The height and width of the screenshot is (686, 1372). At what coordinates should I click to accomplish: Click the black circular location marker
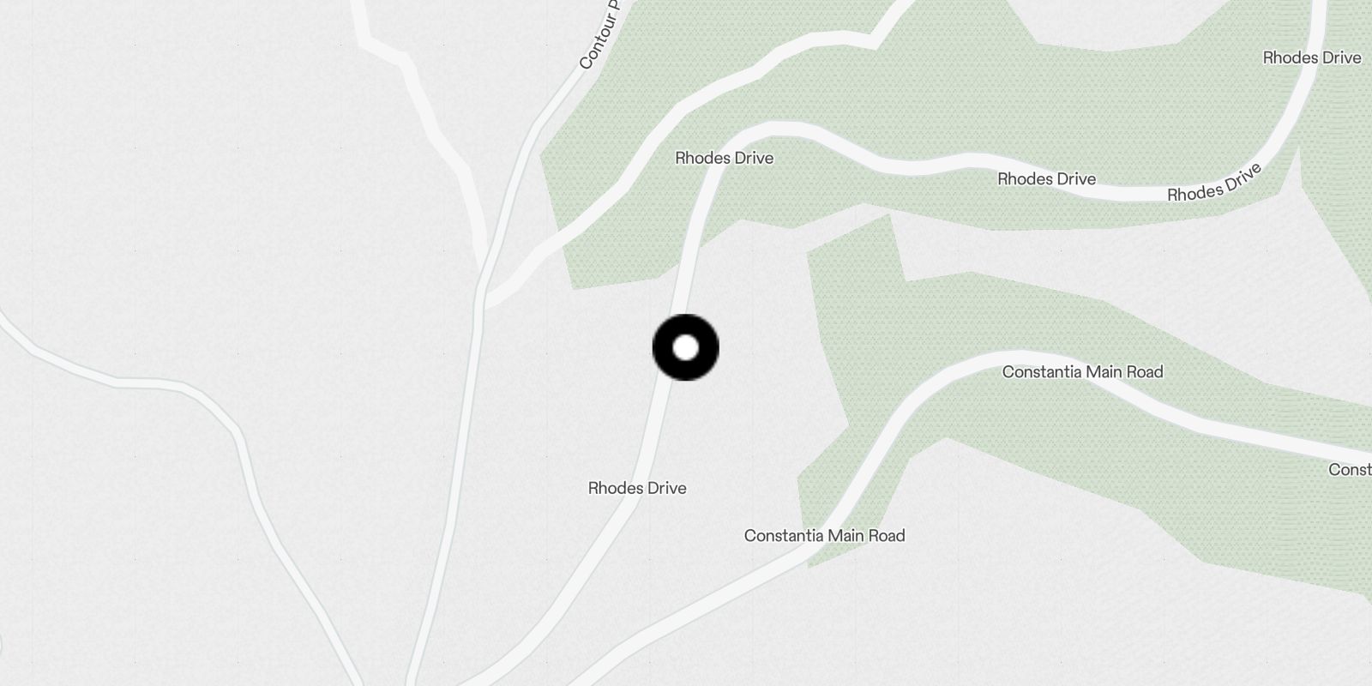[x=686, y=347]
